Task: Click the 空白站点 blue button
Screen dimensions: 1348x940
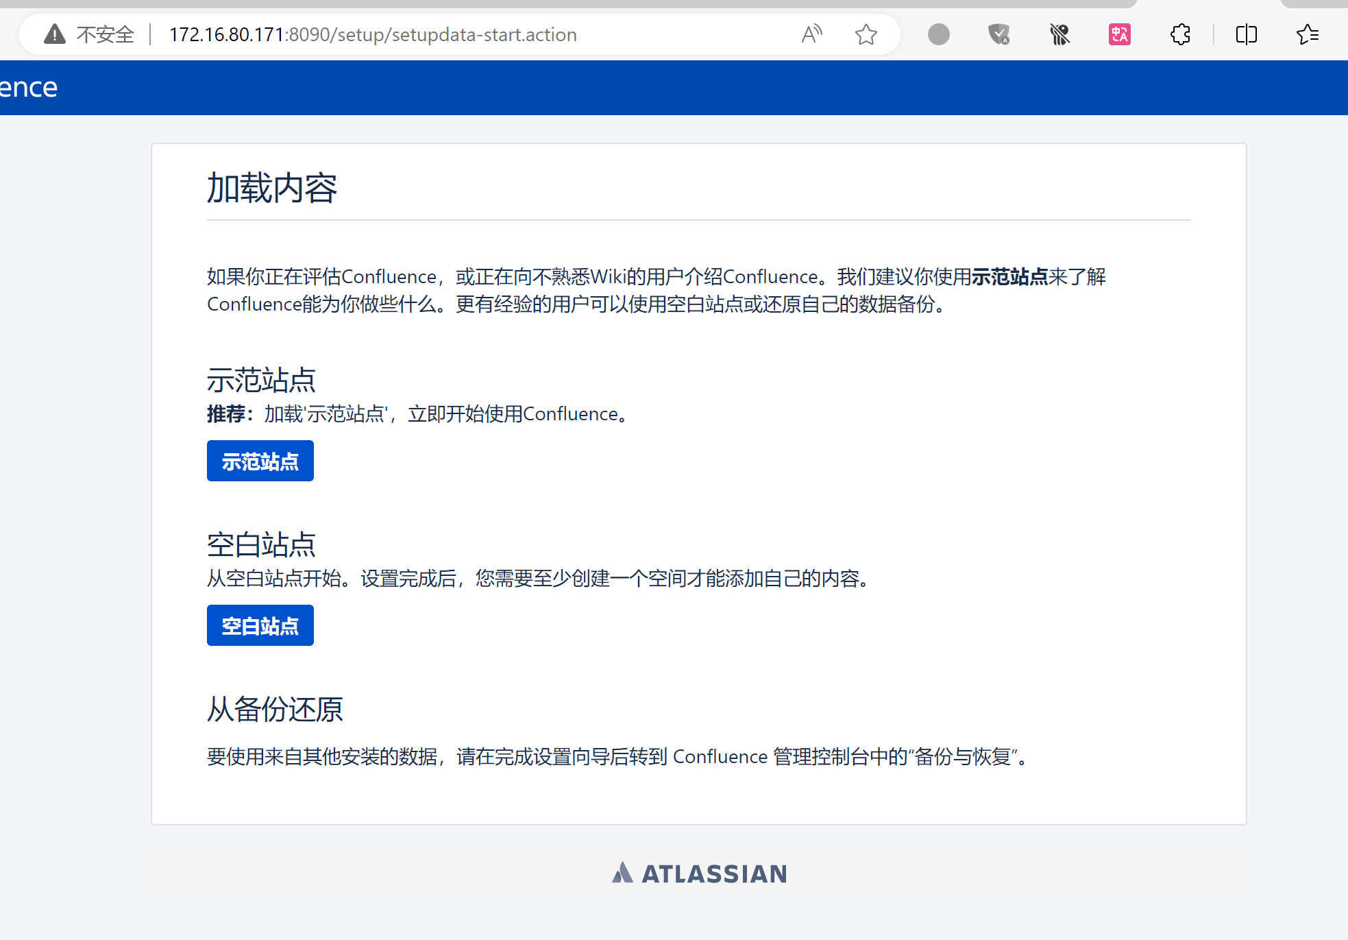Action: [260, 625]
